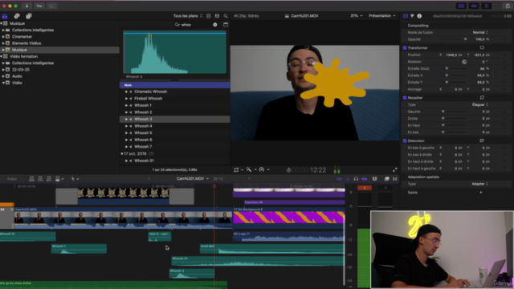Open the Transitions browser icon
The height and width of the screenshot is (289, 514).
click(x=394, y=178)
